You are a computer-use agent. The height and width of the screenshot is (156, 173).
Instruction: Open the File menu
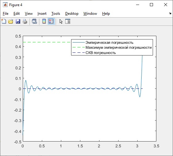click(6, 14)
